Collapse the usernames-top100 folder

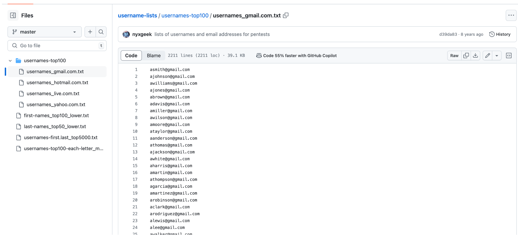pyautogui.click(x=10, y=61)
